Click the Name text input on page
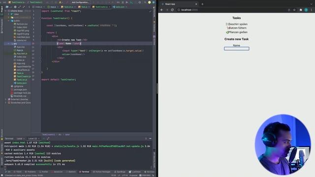The width and height of the screenshot is (315, 177). (236, 49)
